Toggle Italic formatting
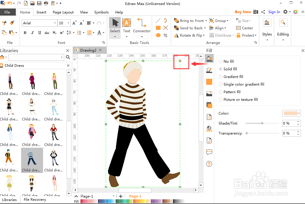The height and width of the screenshot is (204, 305). [32, 33]
